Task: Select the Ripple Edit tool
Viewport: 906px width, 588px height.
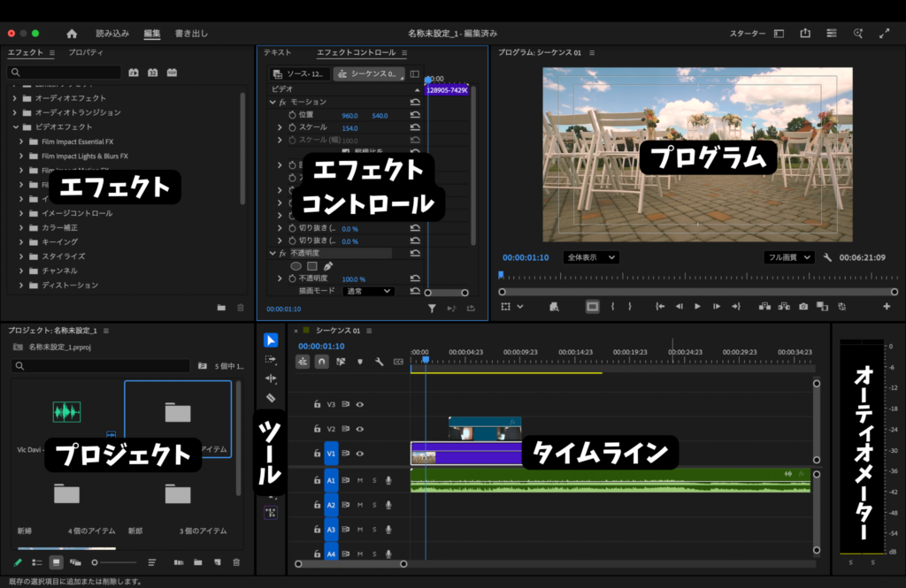Action: 271,378
